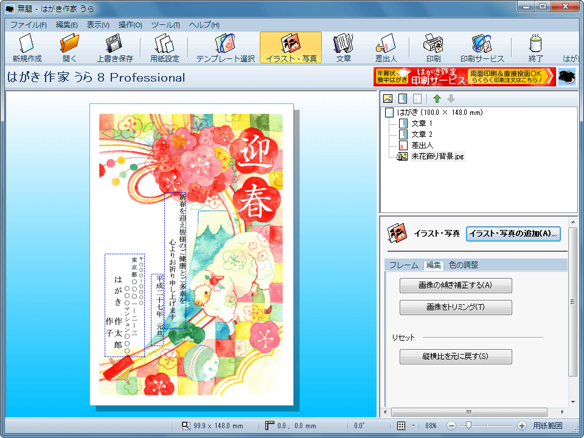
Task: Click the 88% zoom value
Action: [x=431, y=426]
